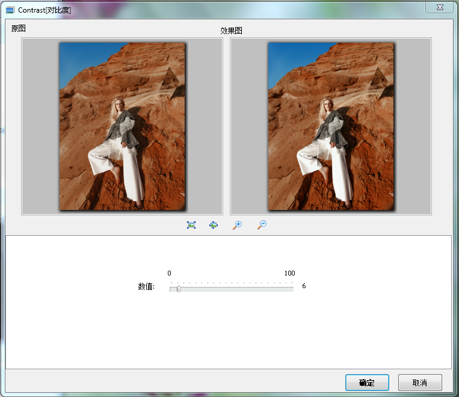This screenshot has width=459, height=397.
Task: Click the Contrast dialog title bar icon
Action: (10, 10)
